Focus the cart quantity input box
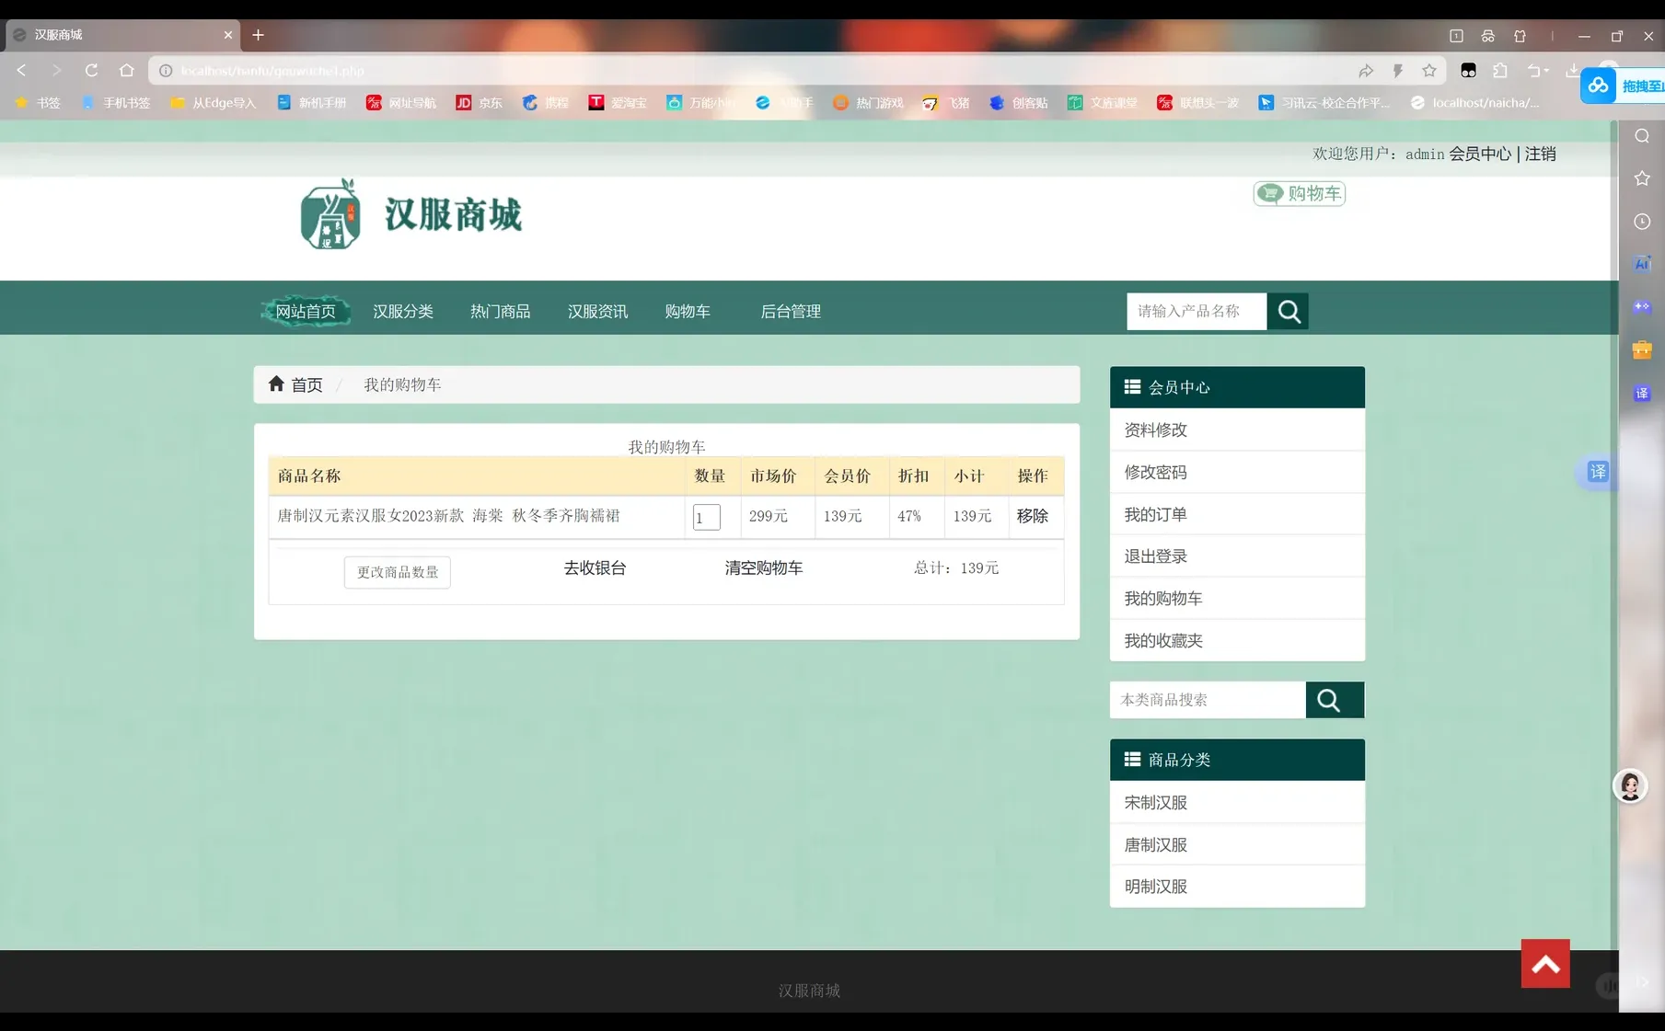Screen dimensions: 1665x1031 click(707, 517)
